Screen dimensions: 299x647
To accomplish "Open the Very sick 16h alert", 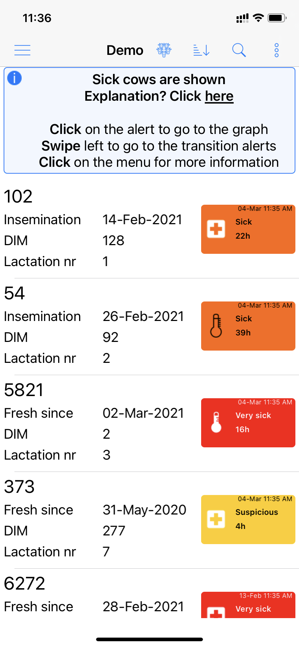I will (x=248, y=423).
